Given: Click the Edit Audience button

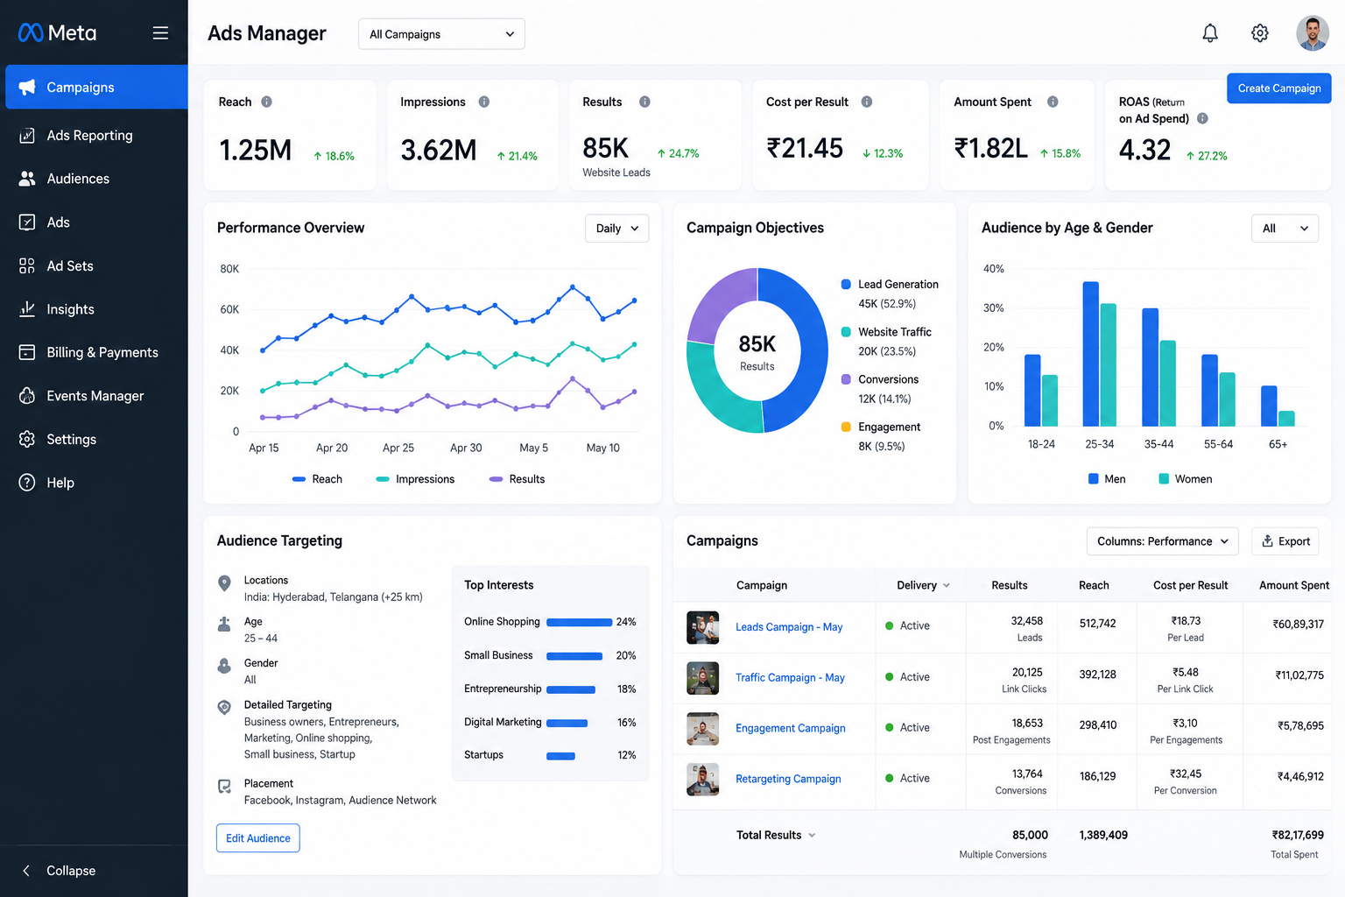Looking at the screenshot, I should [x=258, y=838].
